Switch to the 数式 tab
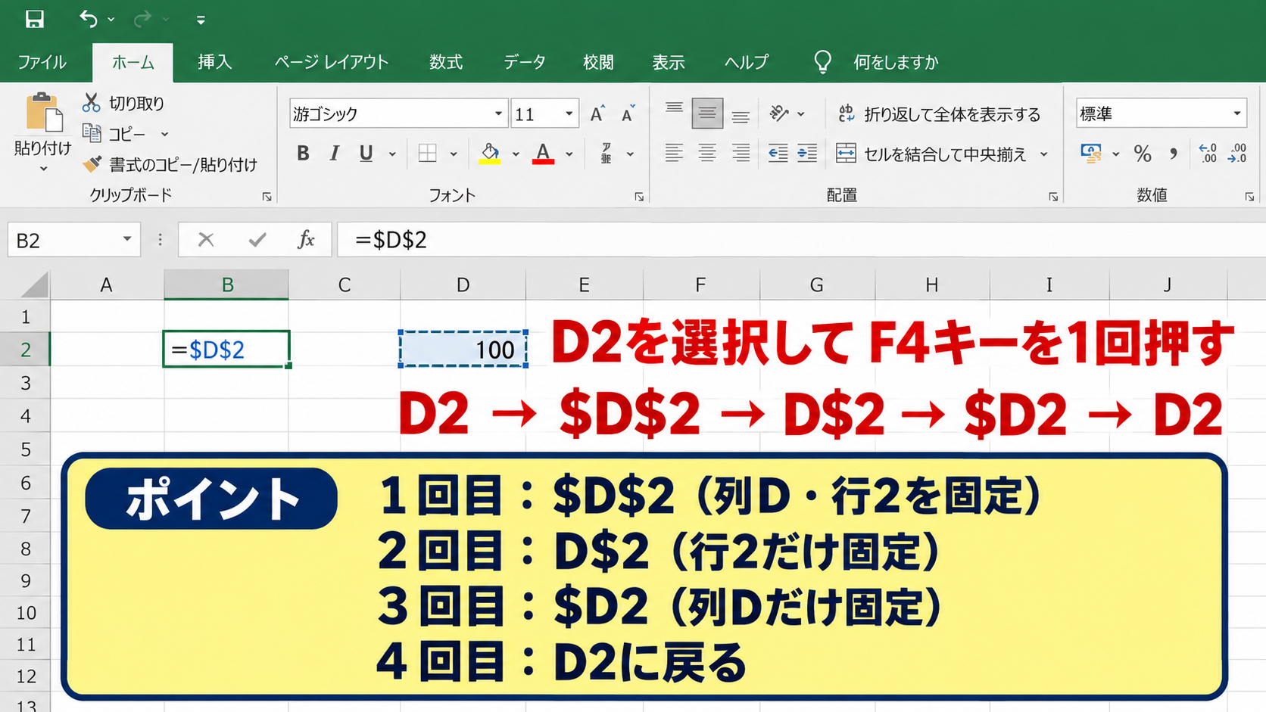This screenshot has height=712, width=1266. (x=446, y=62)
